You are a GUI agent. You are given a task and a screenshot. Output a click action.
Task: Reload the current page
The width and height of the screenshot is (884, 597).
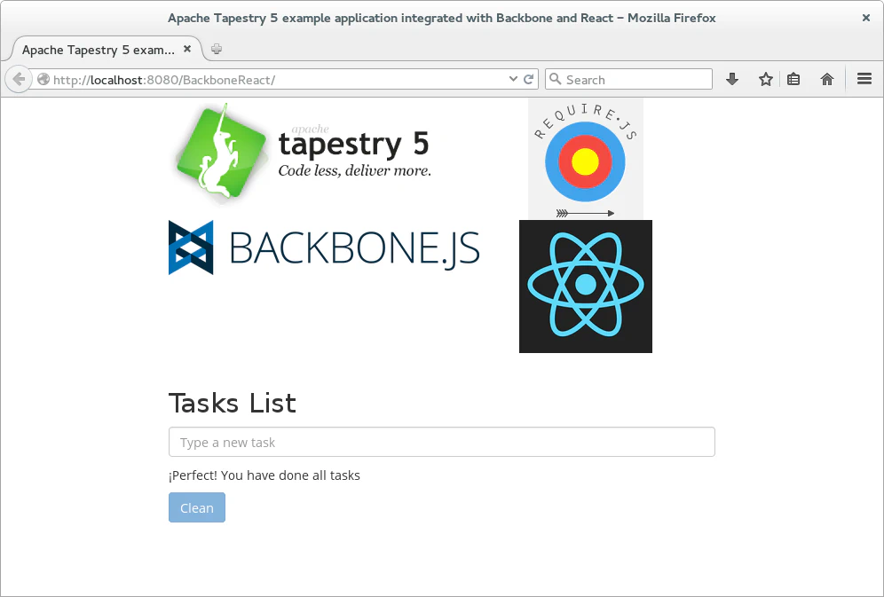point(529,79)
